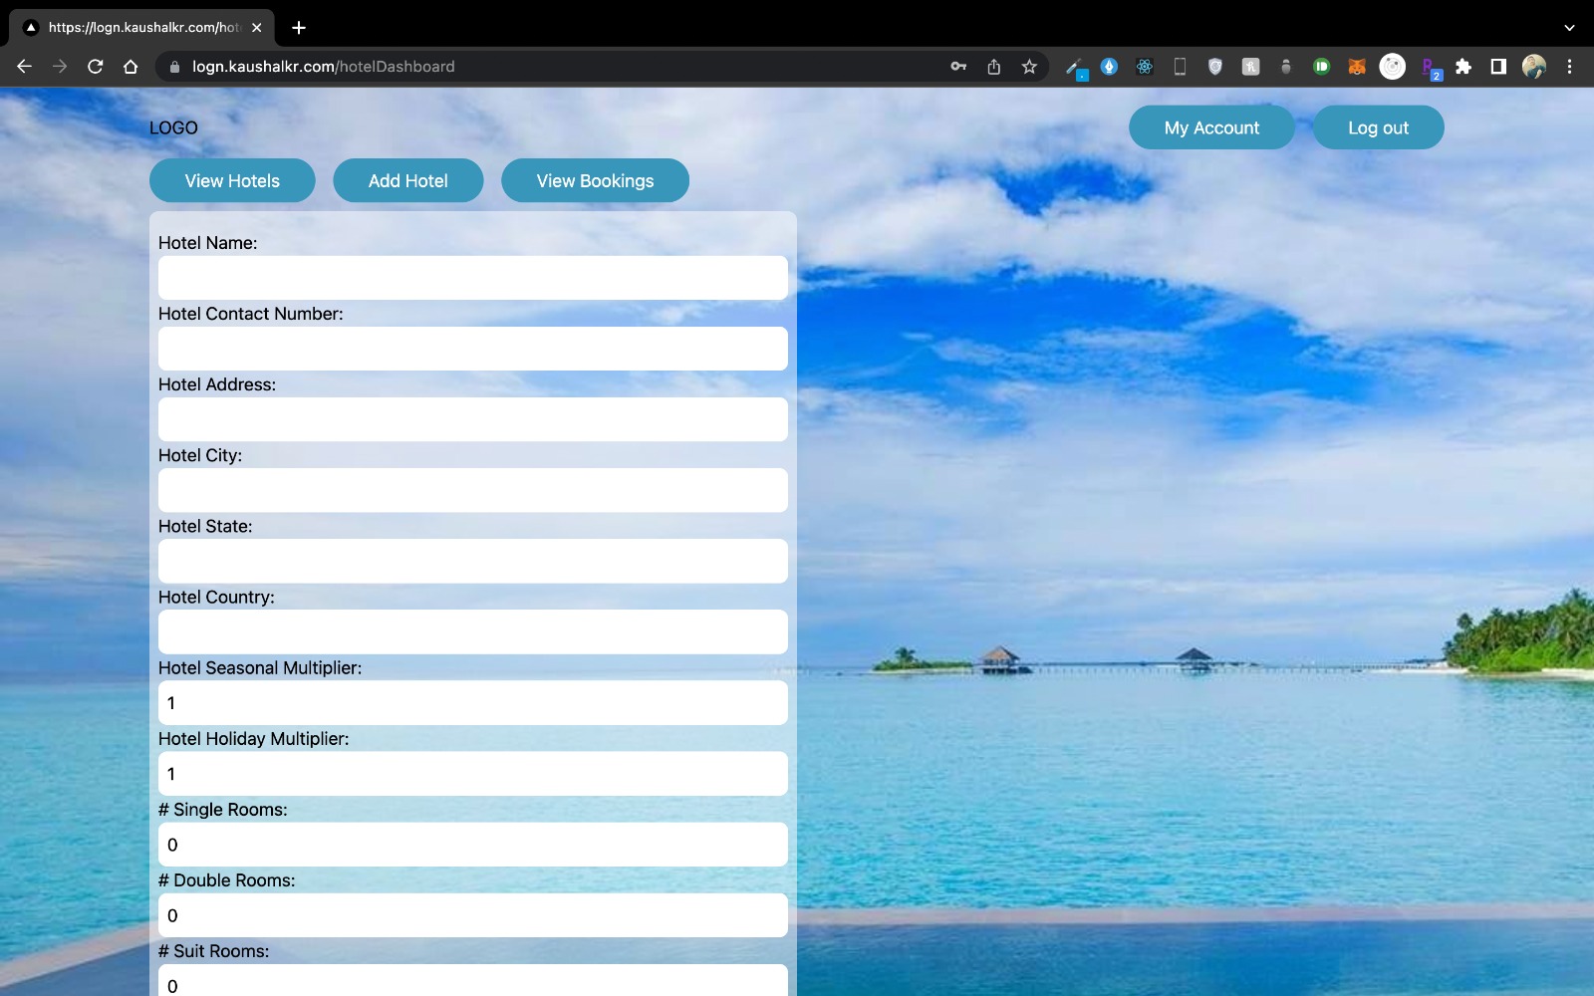Reload the hotelDashboard page
Screen dimensions: 1594x996
(95, 67)
